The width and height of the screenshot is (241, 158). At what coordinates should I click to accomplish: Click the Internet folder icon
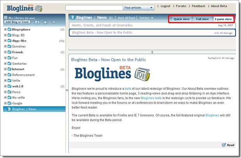9,69
